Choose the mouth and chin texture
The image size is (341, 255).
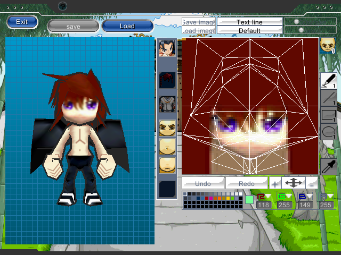167,165
